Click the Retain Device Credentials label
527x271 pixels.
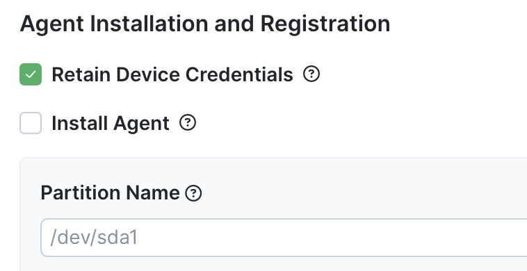(172, 74)
